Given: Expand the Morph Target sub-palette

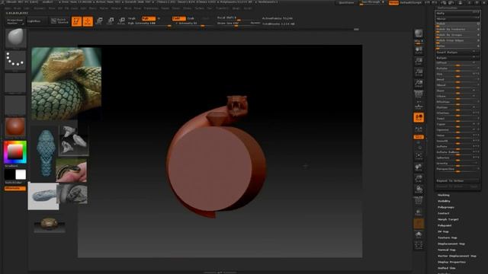Looking at the screenshot, I should (448, 219).
